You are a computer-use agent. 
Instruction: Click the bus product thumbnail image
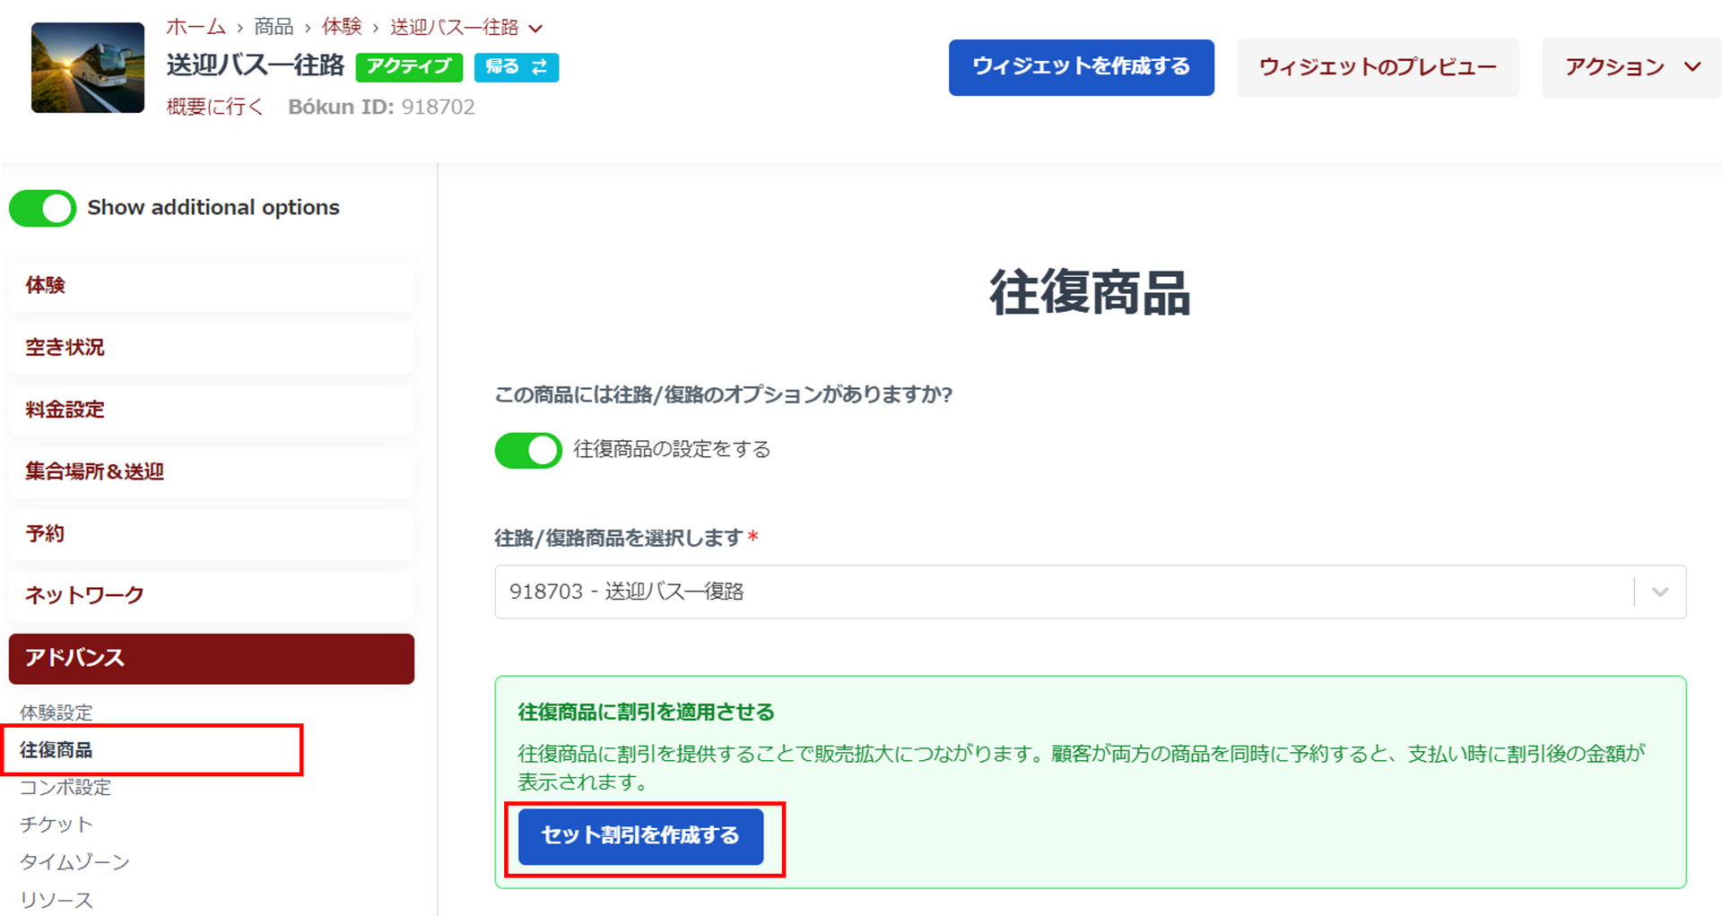pos(88,68)
